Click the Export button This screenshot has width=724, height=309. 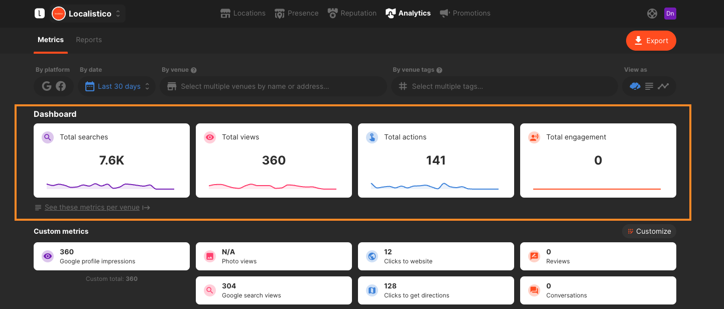[x=651, y=41]
